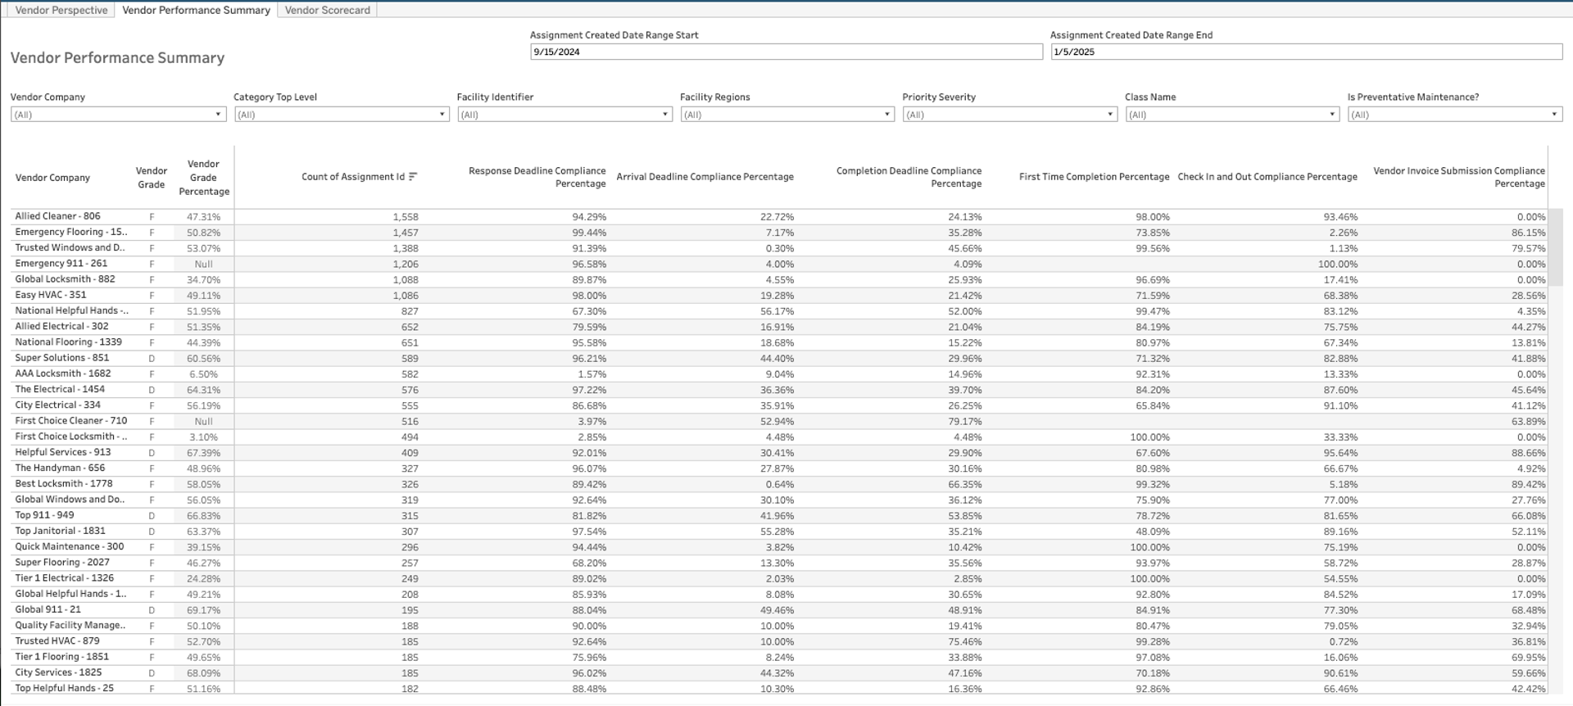Select Trusted Windows and D.. vendor
This screenshot has width=1573, height=706.
point(70,247)
